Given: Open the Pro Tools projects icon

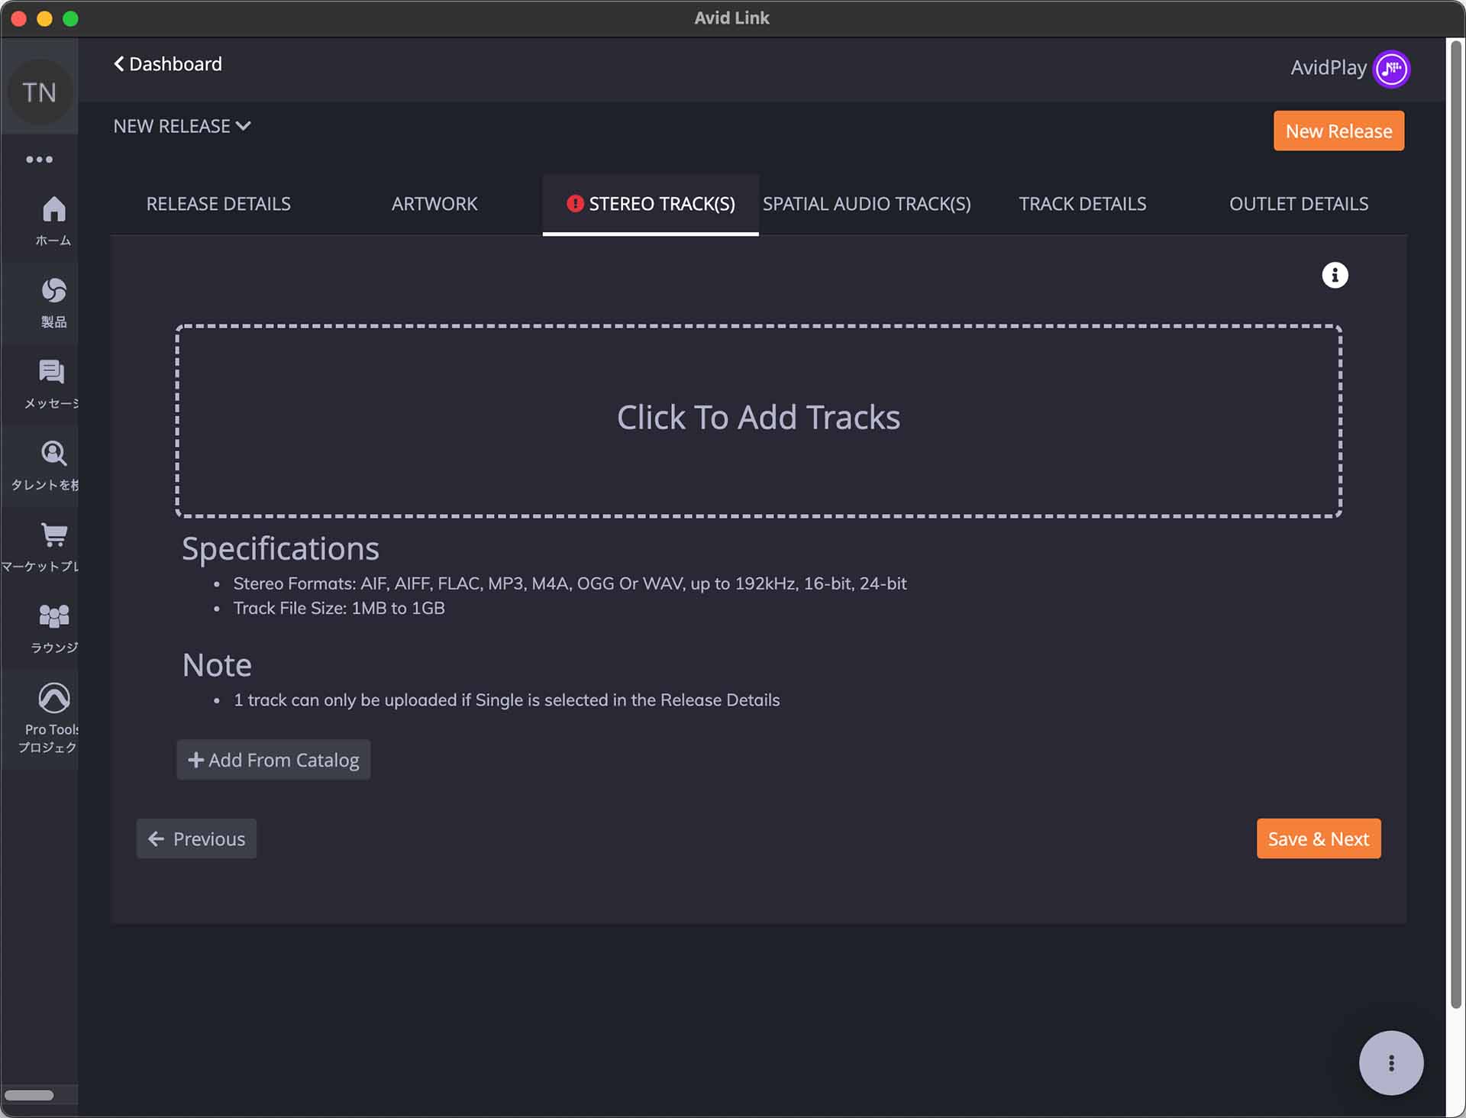Looking at the screenshot, I should pos(53,698).
